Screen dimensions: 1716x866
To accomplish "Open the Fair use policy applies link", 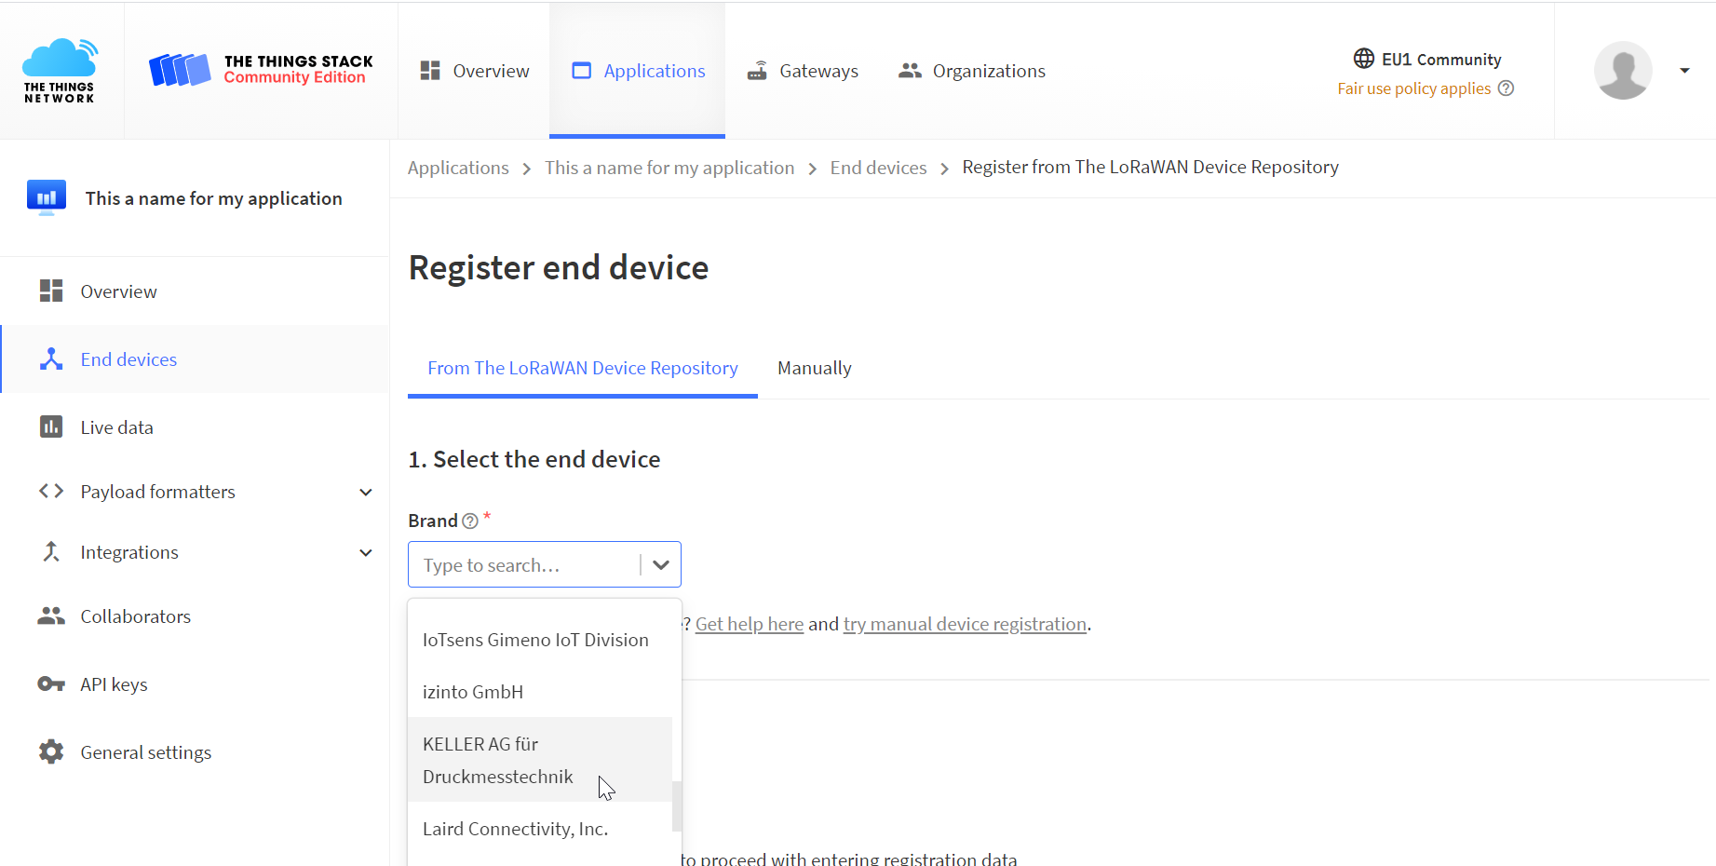I will [x=1413, y=88].
